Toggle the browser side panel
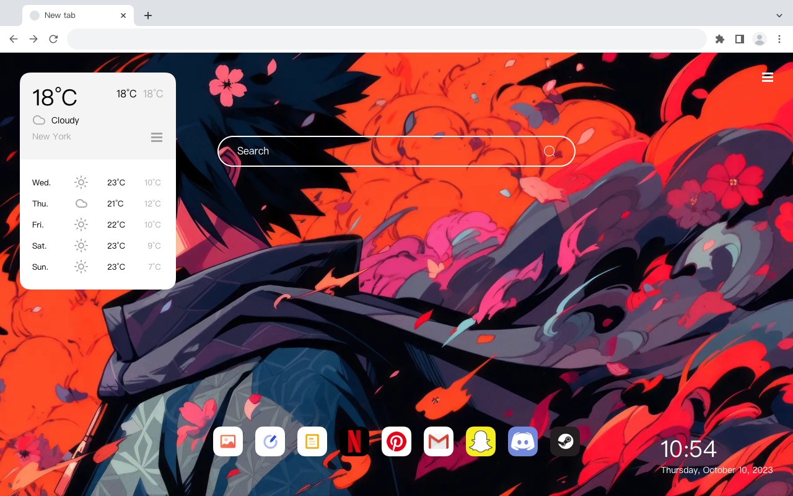This screenshot has height=496, width=793. pyautogui.click(x=739, y=39)
